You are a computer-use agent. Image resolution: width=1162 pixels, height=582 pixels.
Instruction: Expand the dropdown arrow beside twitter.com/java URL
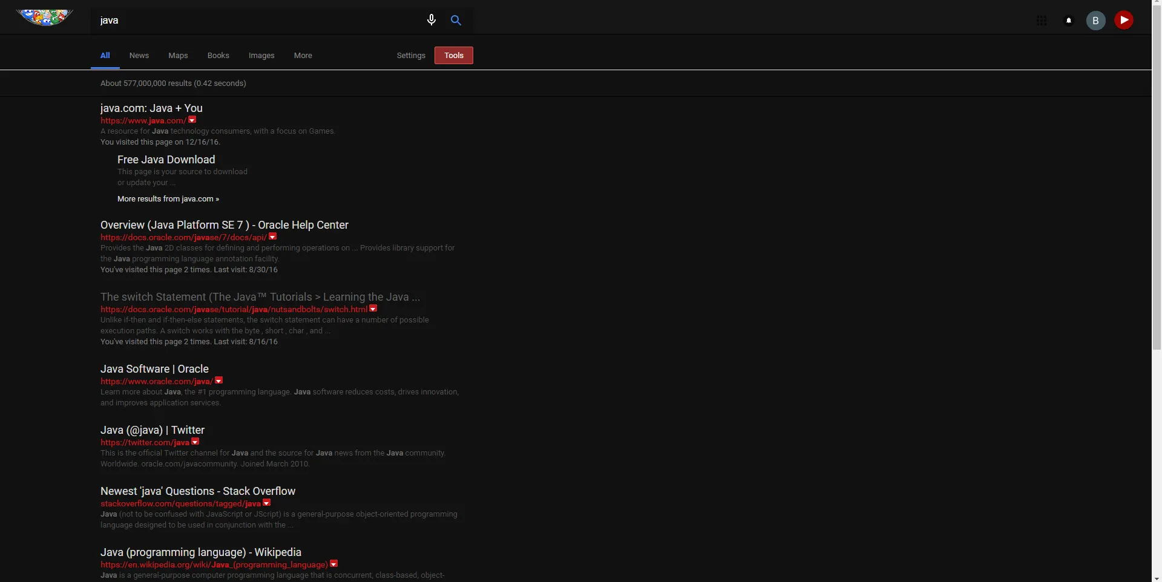click(x=195, y=442)
